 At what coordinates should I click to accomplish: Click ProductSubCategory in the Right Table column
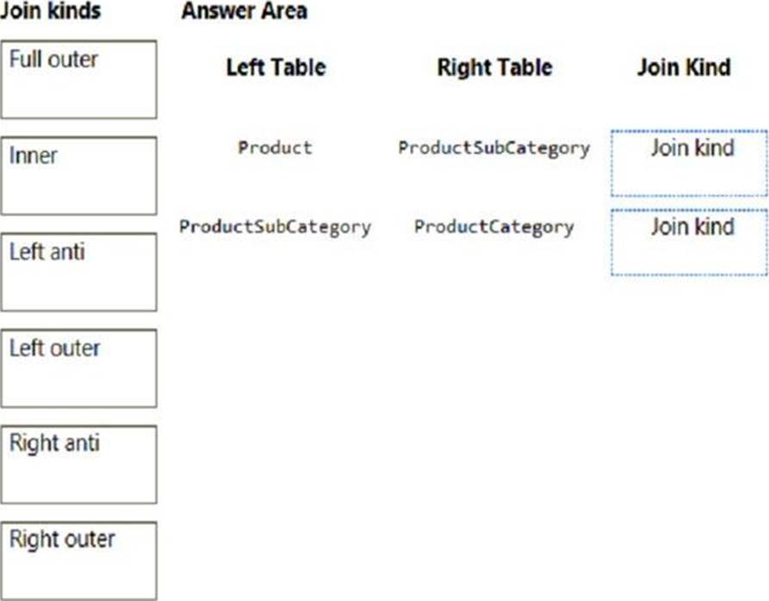point(494,148)
